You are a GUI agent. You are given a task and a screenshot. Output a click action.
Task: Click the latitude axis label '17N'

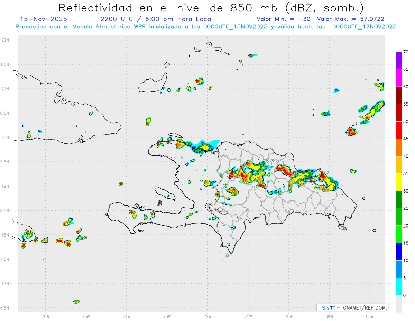click(6, 284)
